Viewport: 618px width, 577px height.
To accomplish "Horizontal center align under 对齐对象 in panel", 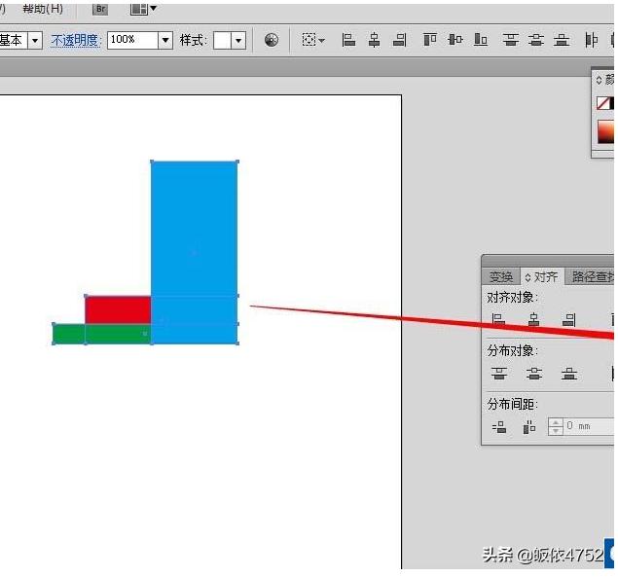I will [533, 320].
